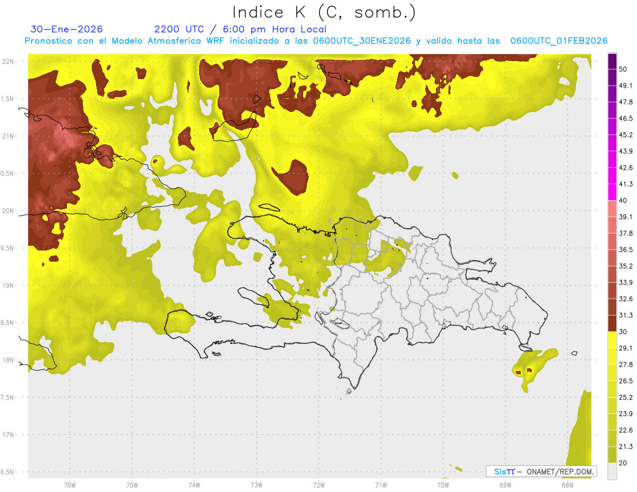Click colorbar value "49.1"

click(626, 85)
